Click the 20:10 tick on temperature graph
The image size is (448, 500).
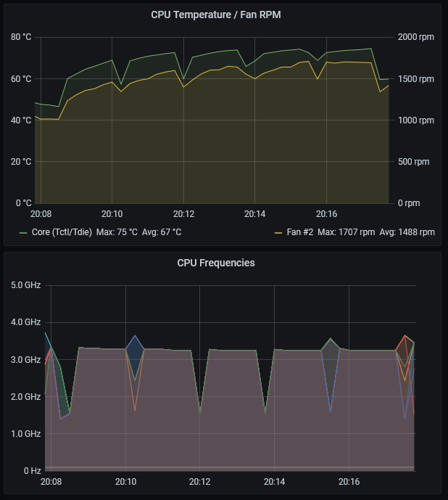[x=112, y=214]
